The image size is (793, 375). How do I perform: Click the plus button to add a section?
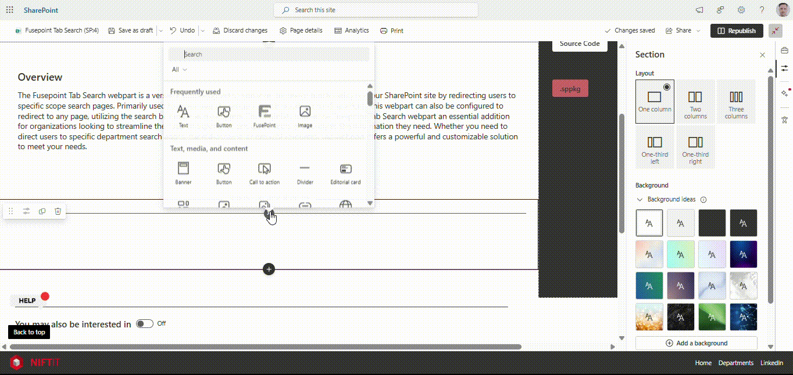(x=269, y=269)
